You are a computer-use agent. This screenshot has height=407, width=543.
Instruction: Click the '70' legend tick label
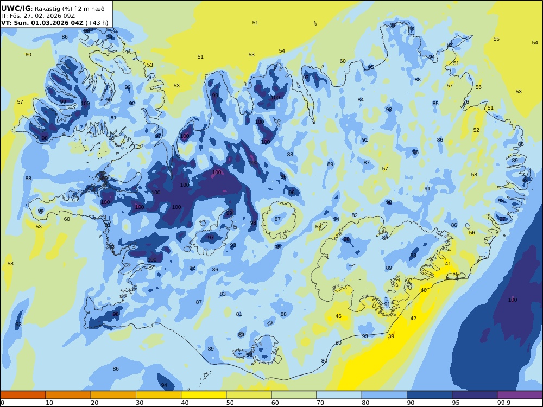(320, 403)
